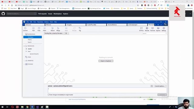The height and width of the screenshot is (109, 194).
Task: Open the Help menu in SourceTree
Action: coord(55,22)
